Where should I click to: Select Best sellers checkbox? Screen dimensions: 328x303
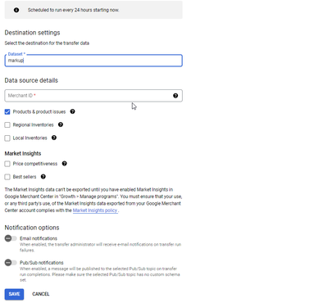(7, 177)
